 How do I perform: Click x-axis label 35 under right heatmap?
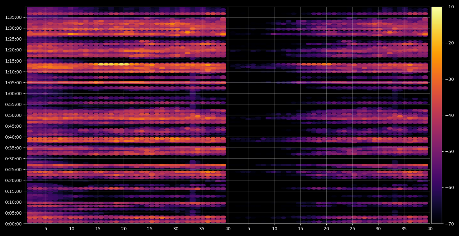(404, 229)
